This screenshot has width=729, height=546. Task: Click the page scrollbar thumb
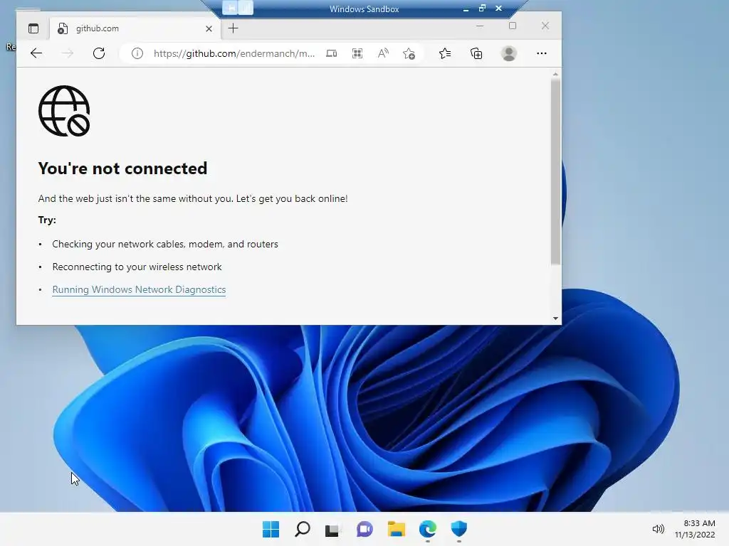click(555, 172)
